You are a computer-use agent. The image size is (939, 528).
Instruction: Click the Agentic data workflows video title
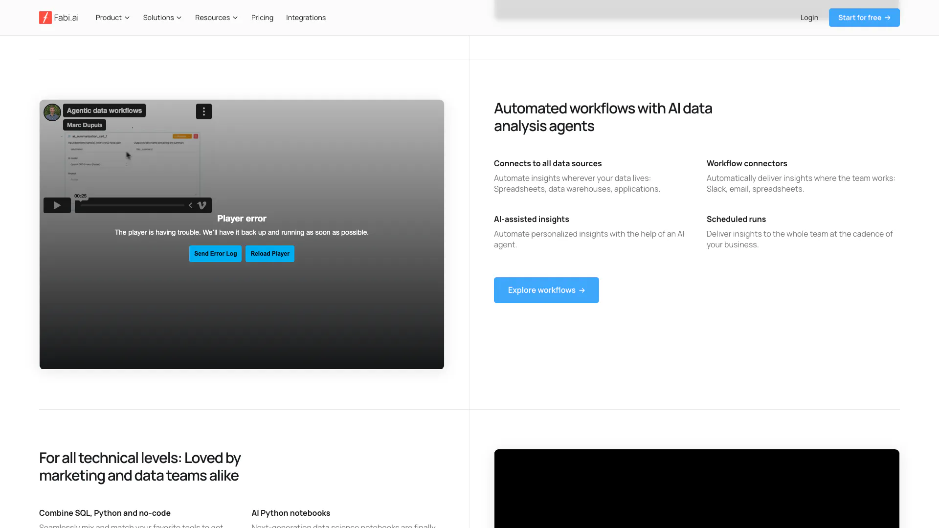pos(104,110)
